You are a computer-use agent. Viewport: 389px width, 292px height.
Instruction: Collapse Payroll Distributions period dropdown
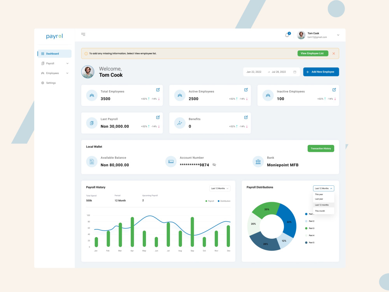coord(324,188)
